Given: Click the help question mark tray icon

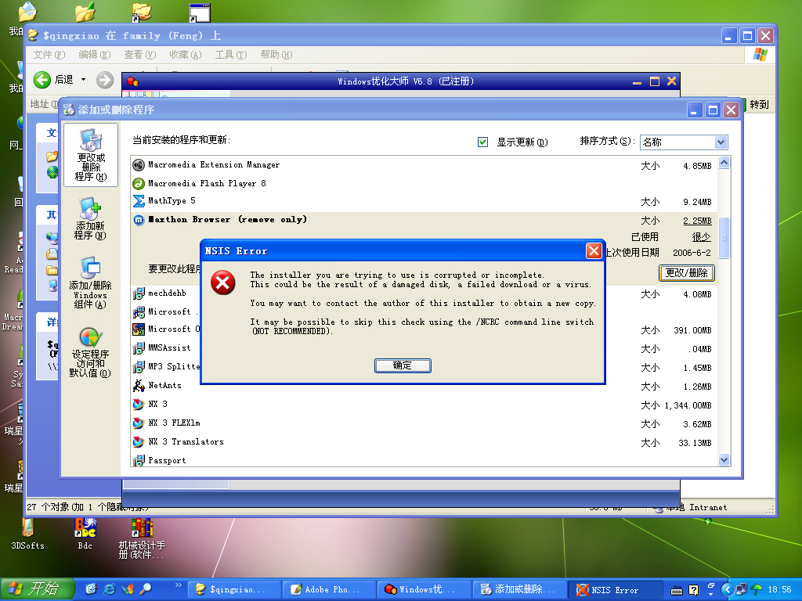Looking at the screenshot, I should coord(693,590).
